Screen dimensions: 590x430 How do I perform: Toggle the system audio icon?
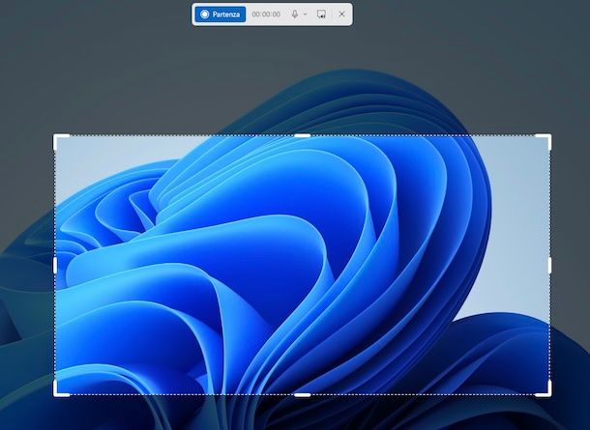click(x=321, y=14)
